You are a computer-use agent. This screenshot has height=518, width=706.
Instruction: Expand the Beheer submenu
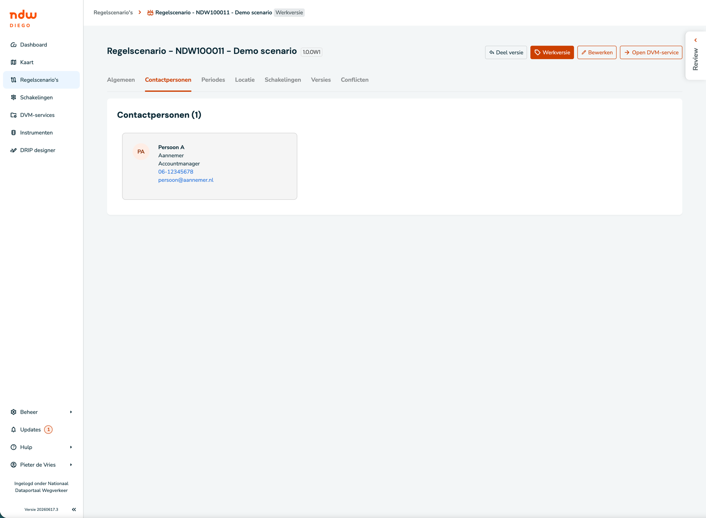(41, 412)
